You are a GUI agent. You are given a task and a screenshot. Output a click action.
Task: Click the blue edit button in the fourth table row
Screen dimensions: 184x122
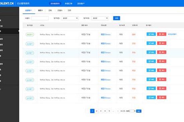click(151, 61)
